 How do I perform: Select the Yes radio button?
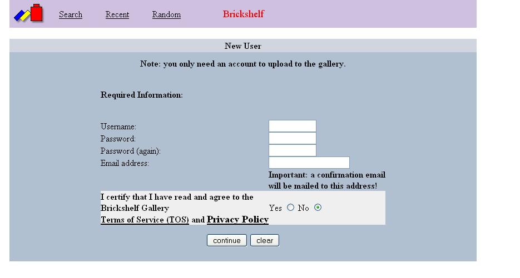click(x=290, y=208)
